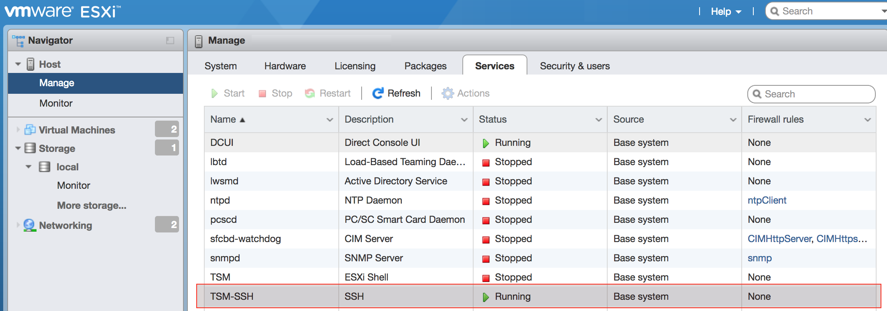The width and height of the screenshot is (887, 311).
Task: Open the ntpClient firewall rule link
Action: tap(767, 200)
